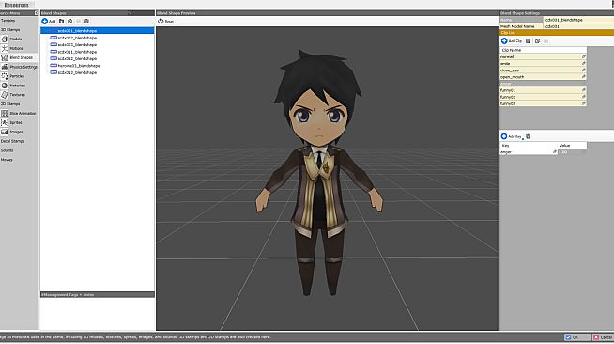The width and height of the screenshot is (614, 344).
Task: Copy the selected clip
Action: click(537, 41)
